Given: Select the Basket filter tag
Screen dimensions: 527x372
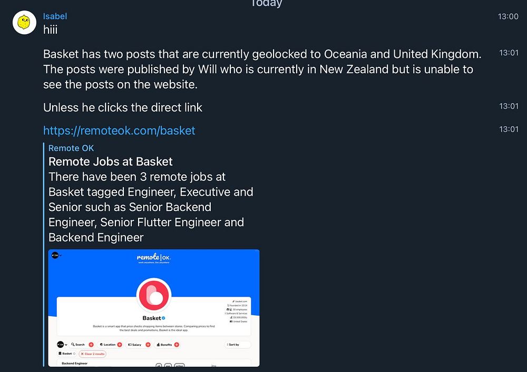Looking at the screenshot, I should coord(67,354).
